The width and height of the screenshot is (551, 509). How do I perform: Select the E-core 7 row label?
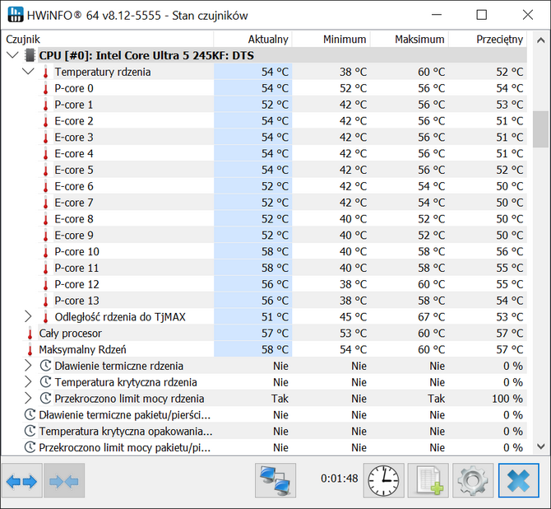(74, 203)
